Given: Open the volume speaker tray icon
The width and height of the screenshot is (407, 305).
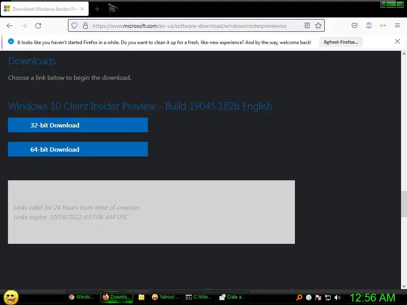Looking at the screenshot, I should click(337, 297).
